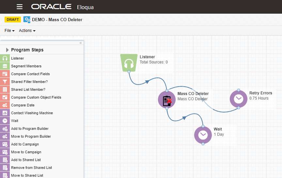Select the Segment Members icon in sidebar
Screen dimensions: 282x178
tap(5, 66)
